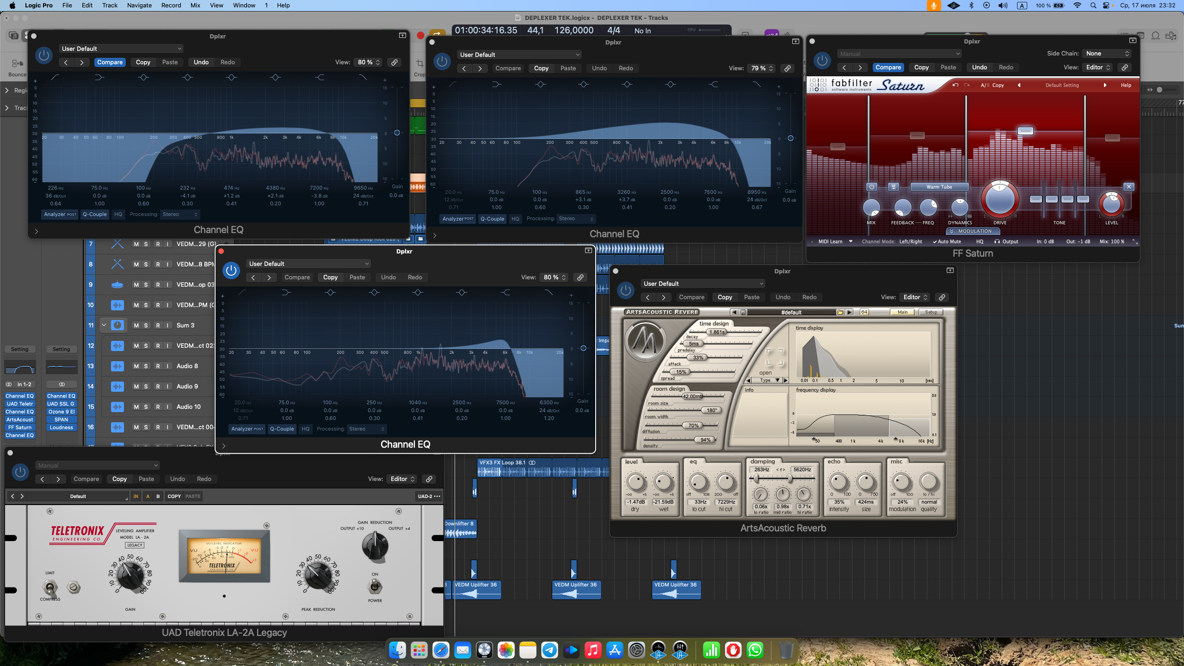Open User Default preset dropdown in front Channel EQ
The width and height of the screenshot is (1184, 666).
click(x=308, y=264)
